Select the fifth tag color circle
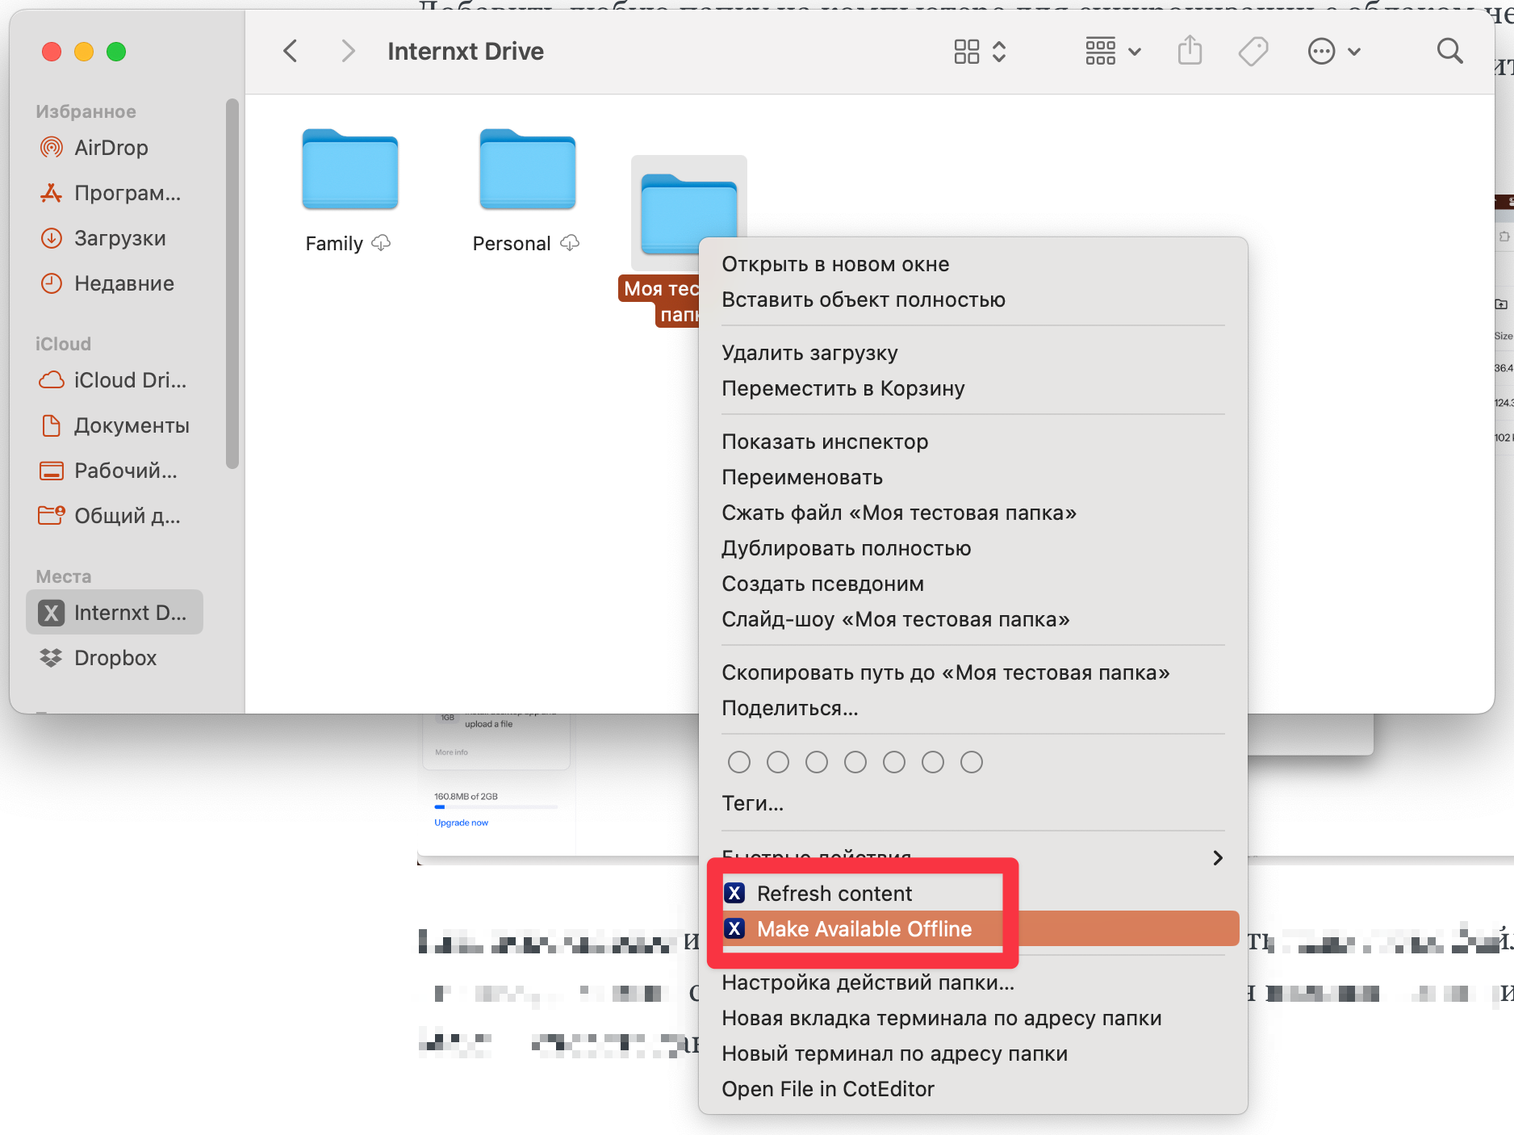The height and width of the screenshot is (1135, 1514). (x=893, y=762)
